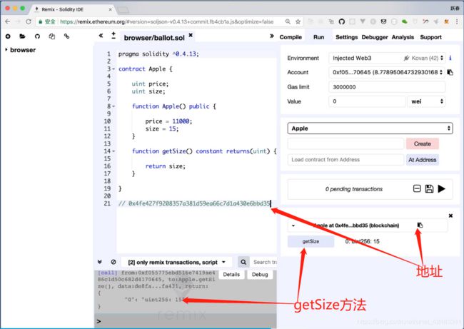Image resolution: width=464 pixels, height=329 pixels.
Task: Remove the deployed Apple instance with X
Action: click(450, 216)
